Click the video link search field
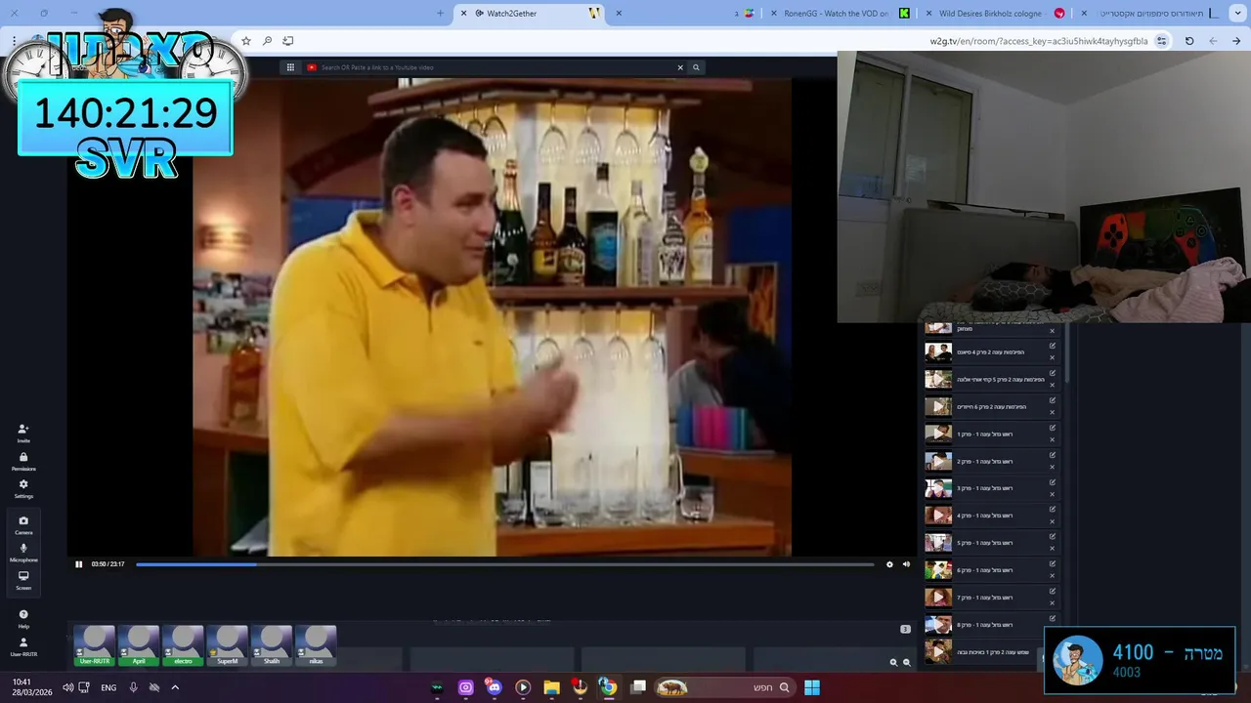Screen dimensions: 1251x703 coord(494,67)
